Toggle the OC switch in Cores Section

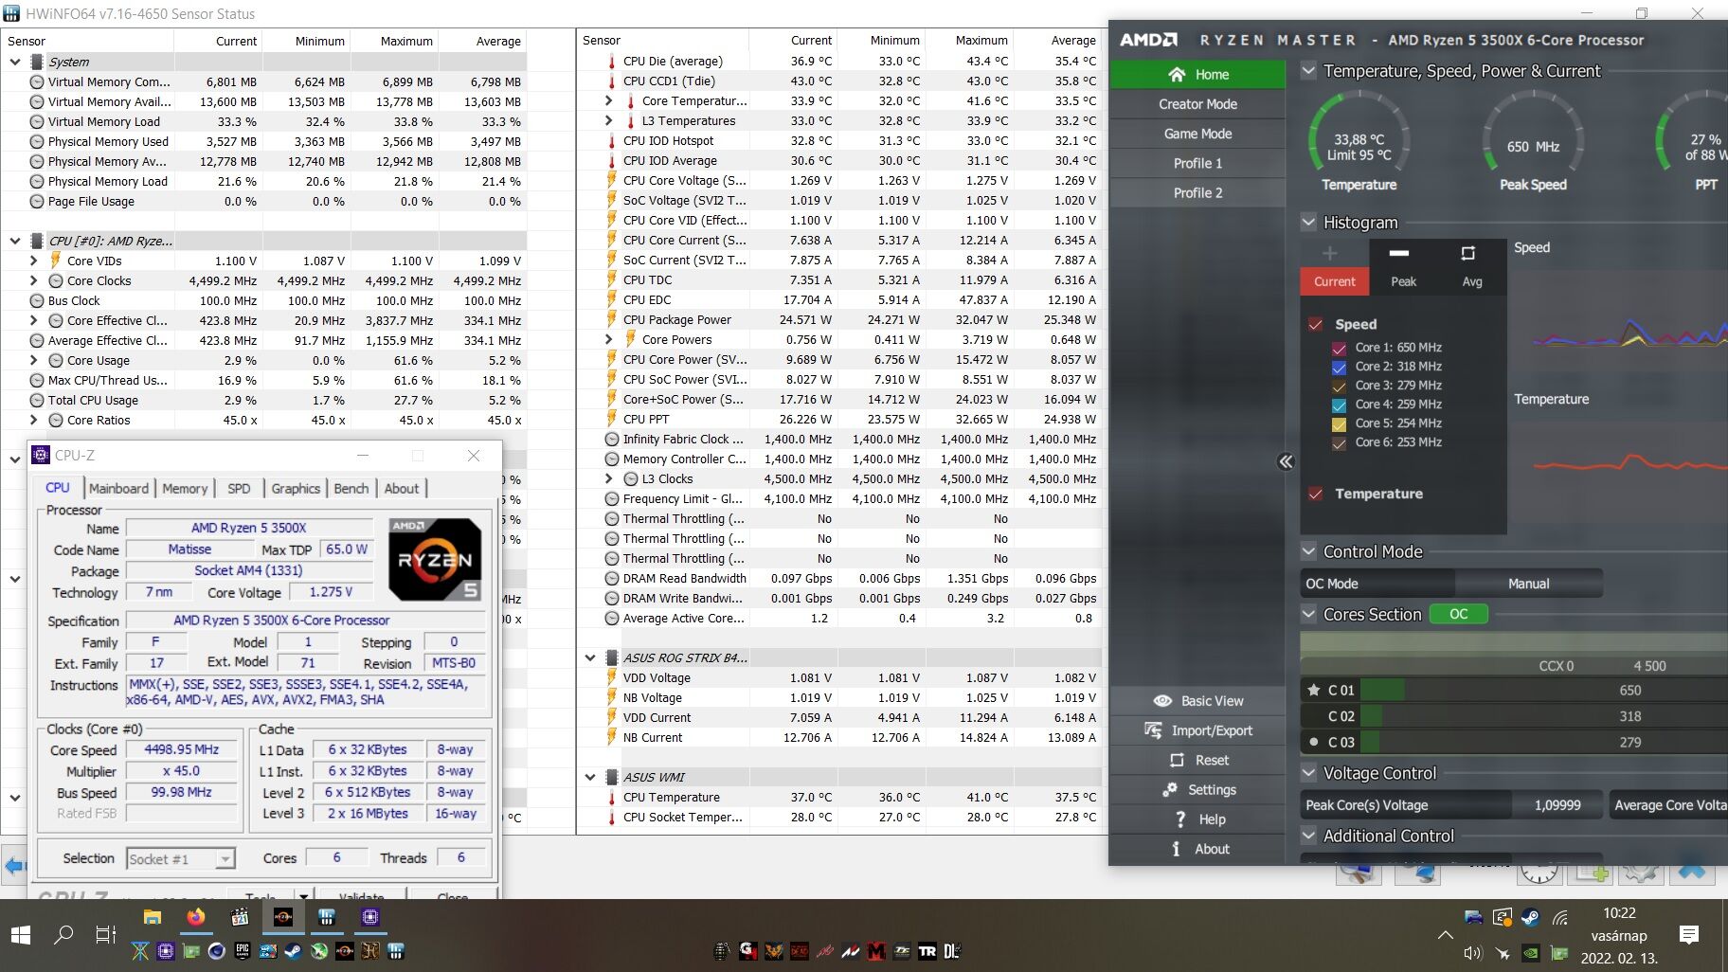pyautogui.click(x=1459, y=614)
